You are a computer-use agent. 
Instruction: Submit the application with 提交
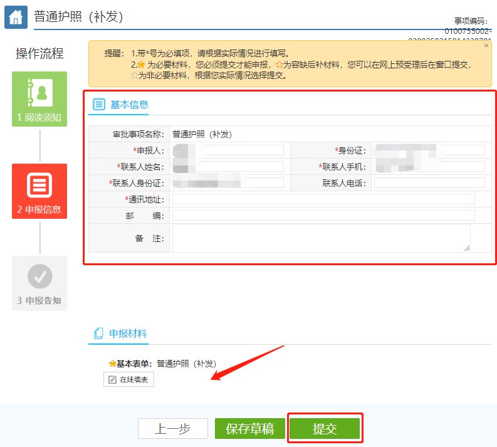[x=325, y=429]
